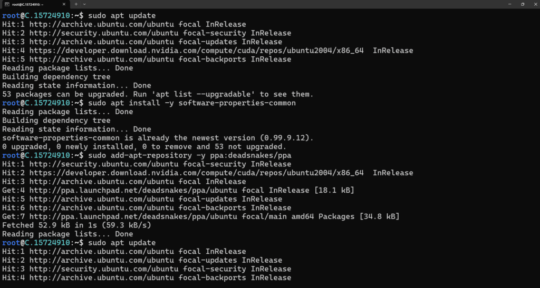Minimize the terminal window
This screenshot has width=540, height=288.
tap(507, 4)
